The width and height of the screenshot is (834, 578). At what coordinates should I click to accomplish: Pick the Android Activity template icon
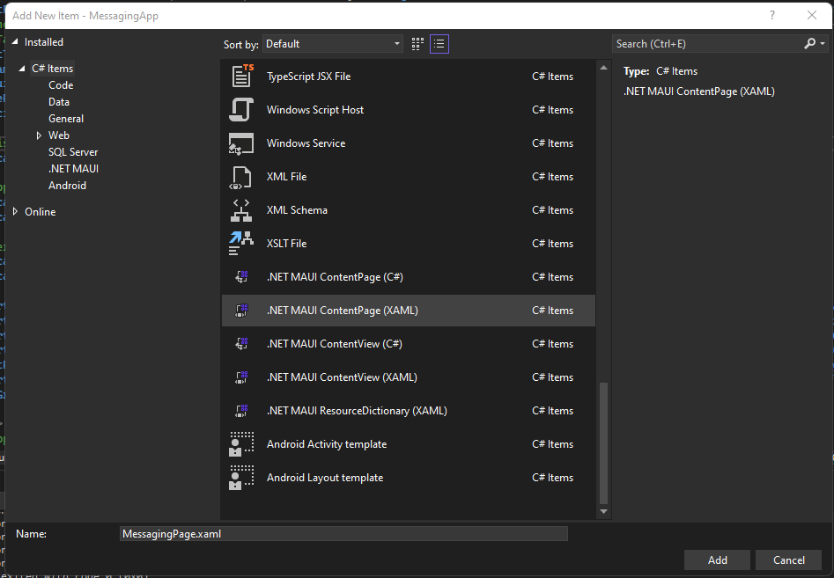coord(241,444)
